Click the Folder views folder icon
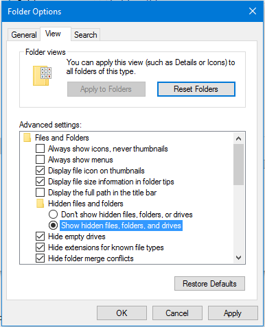 click(x=43, y=76)
